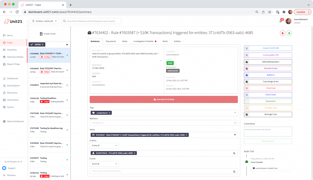Click Escalate Case button
The width and height of the screenshot is (313, 180).
[x=268, y=108]
